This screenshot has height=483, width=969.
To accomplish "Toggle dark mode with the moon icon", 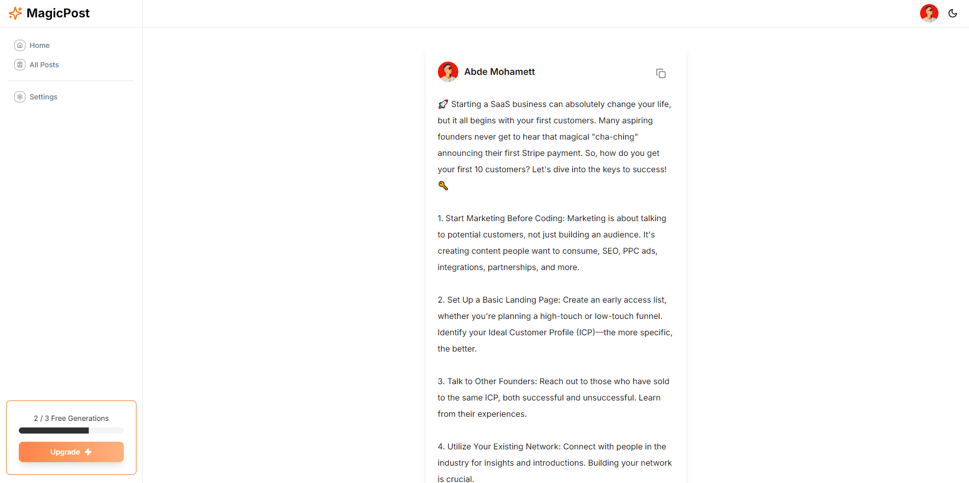I will pyautogui.click(x=952, y=13).
